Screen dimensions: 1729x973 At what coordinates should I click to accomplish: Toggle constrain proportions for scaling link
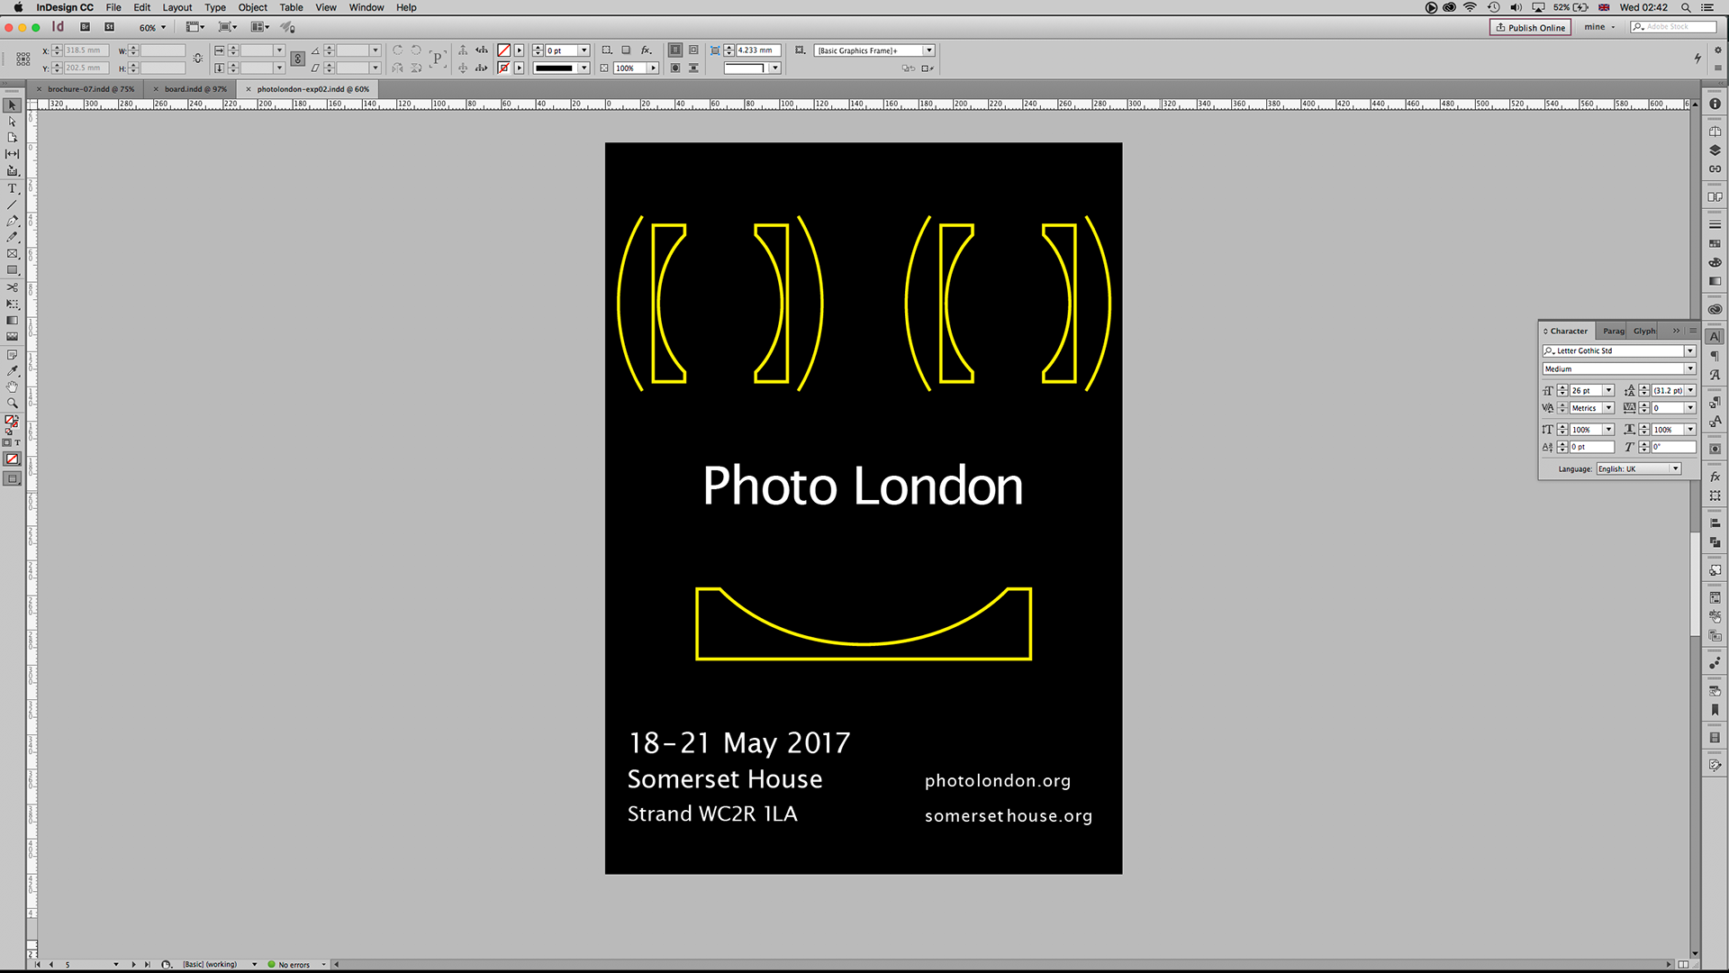(297, 59)
